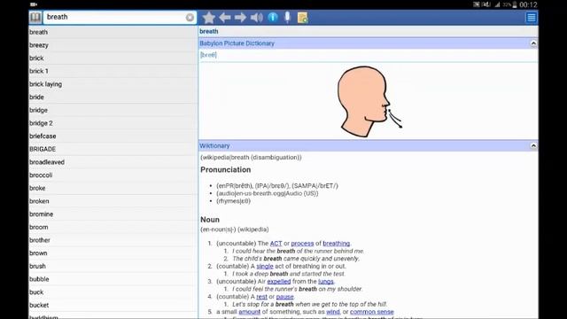Select 'broke' in the word list
Viewport: 567px width, 319px height.
[113, 189]
